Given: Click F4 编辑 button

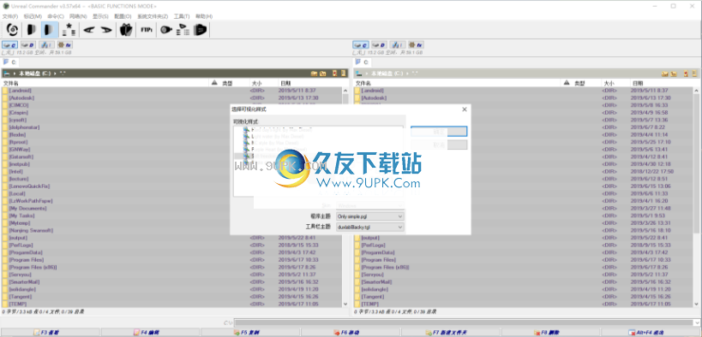Looking at the screenshot, I should pyautogui.click(x=150, y=333).
